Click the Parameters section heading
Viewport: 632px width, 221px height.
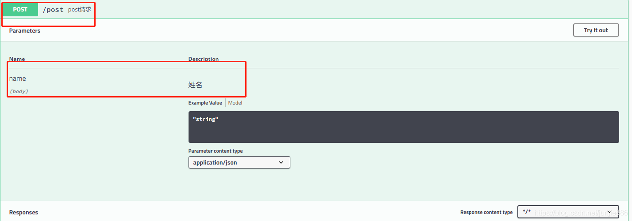point(25,31)
